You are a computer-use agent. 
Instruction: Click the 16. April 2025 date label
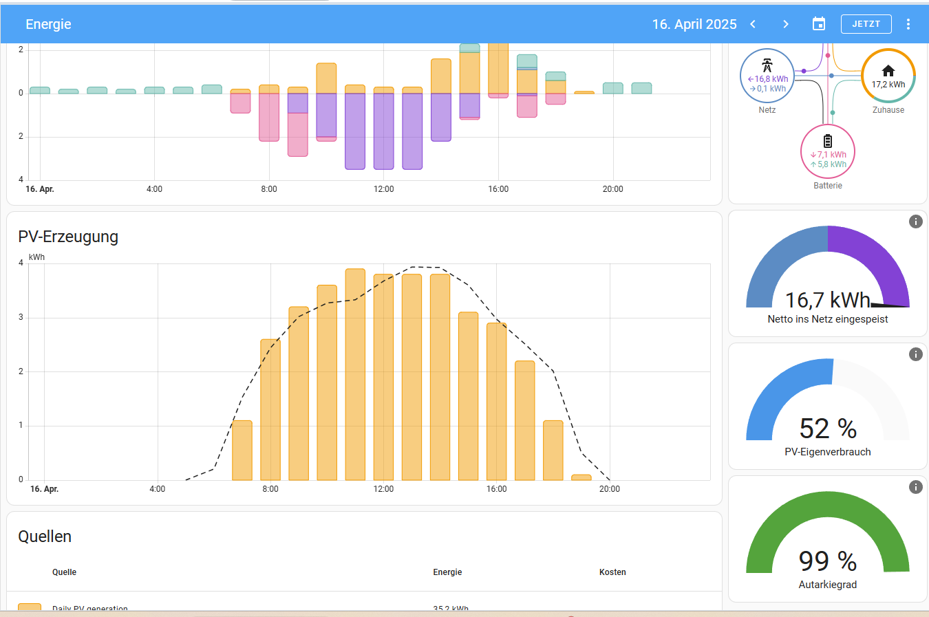pos(694,24)
